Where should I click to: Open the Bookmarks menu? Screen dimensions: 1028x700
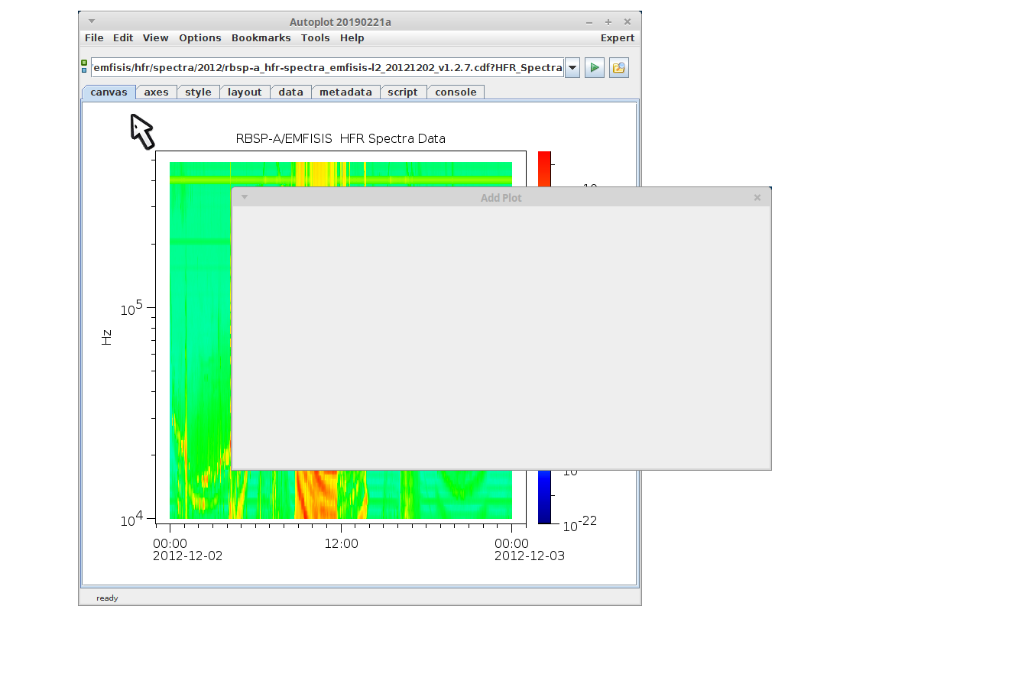[x=261, y=38]
